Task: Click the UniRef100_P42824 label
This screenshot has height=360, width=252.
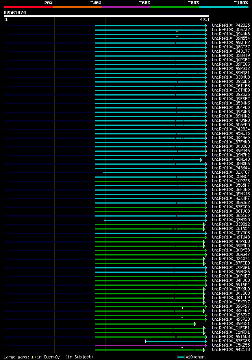Action: 231,129
